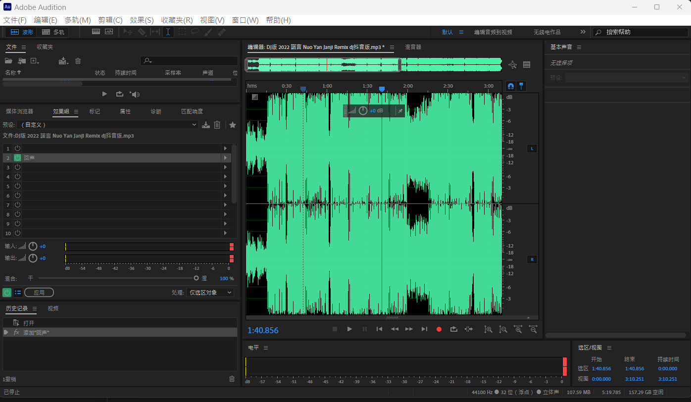The image size is (691, 402).
Task: Toggle main effects rack power button
Action: tap(7, 293)
